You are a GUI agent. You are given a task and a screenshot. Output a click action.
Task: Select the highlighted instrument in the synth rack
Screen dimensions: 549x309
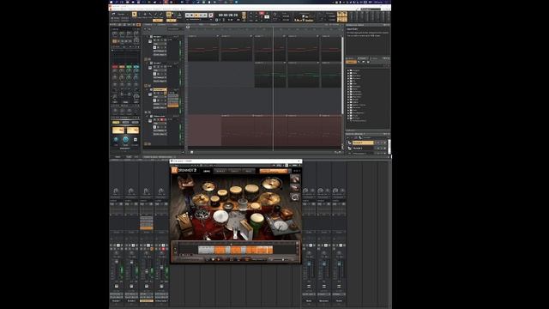[363, 143]
